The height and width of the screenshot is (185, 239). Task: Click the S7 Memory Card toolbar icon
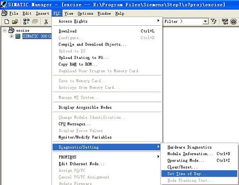click(x=35, y=22)
